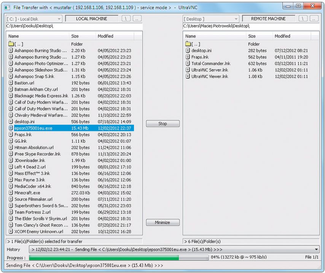Click the icon beside Ashampoo Snap 5.lnk
Screen dimensions: 325x273
11,76
